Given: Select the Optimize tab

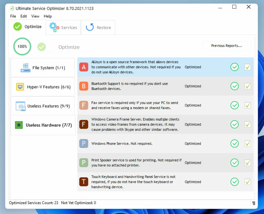Looking at the screenshot, I should [x=27, y=27].
